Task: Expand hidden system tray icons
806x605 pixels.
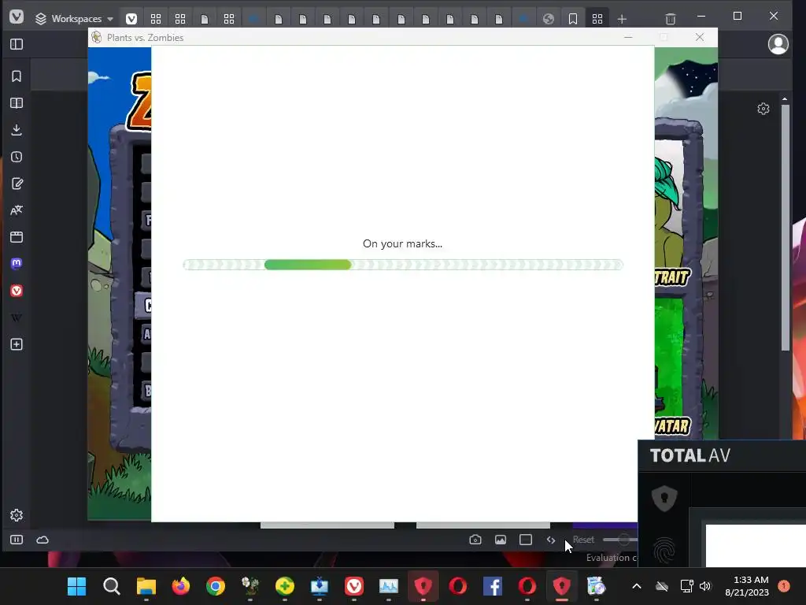Action: coord(636,586)
